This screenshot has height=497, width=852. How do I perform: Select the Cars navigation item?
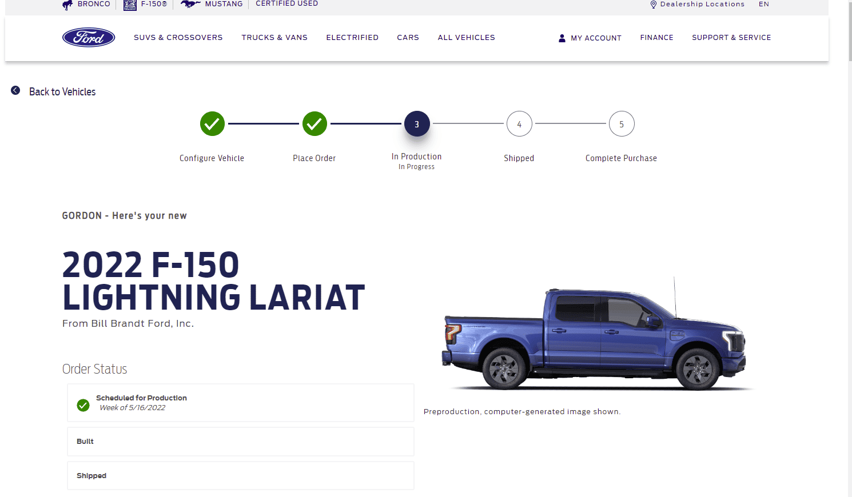pyautogui.click(x=408, y=37)
